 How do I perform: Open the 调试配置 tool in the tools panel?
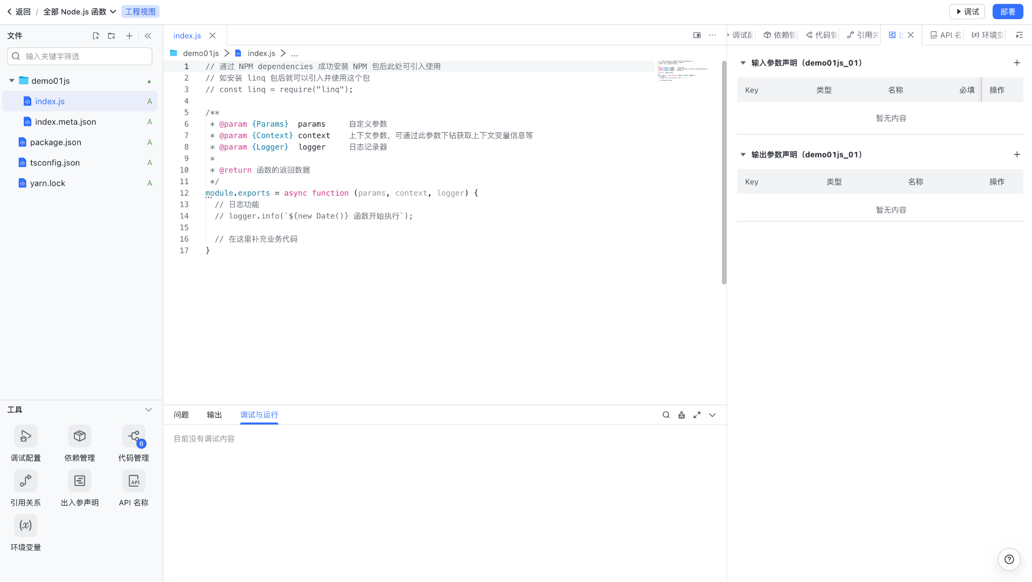point(25,444)
